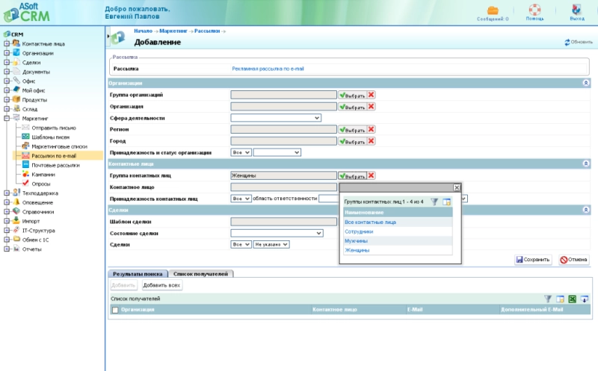Export recipients list to Excel

tap(573, 299)
